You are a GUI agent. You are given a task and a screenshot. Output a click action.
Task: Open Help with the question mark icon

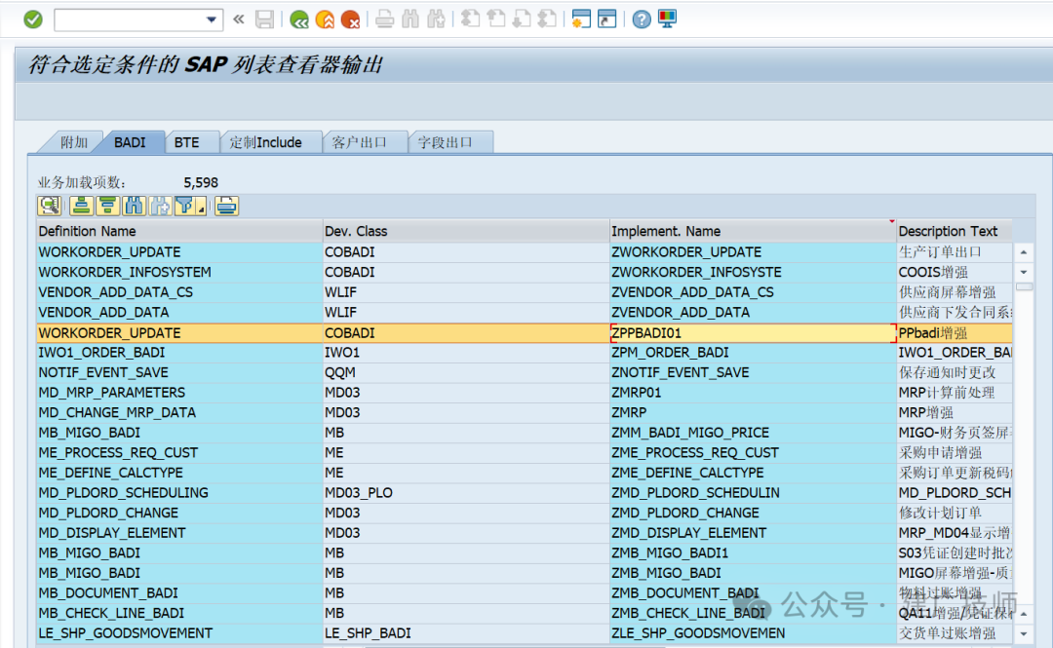(x=642, y=19)
